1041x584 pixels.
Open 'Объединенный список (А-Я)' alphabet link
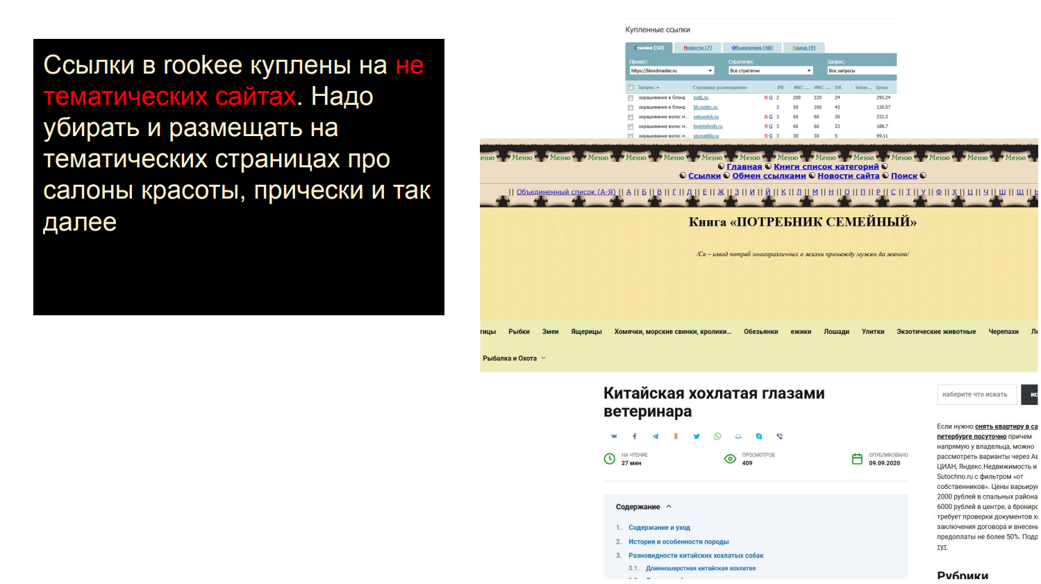pos(566,192)
